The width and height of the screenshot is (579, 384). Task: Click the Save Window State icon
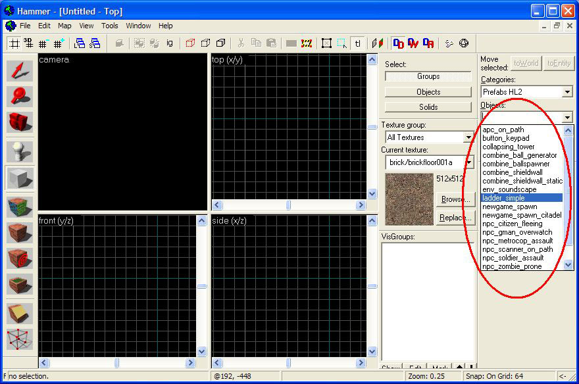click(95, 43)
